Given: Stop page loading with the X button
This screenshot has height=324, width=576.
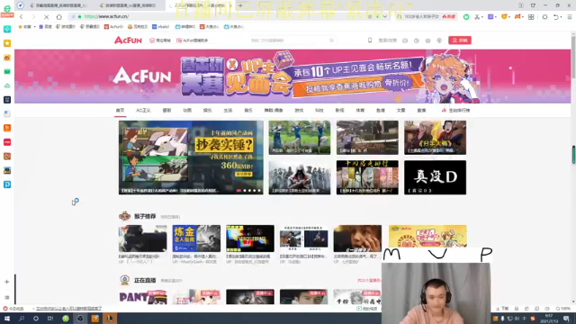Looking at the screenshot, I should click(46, 17).
